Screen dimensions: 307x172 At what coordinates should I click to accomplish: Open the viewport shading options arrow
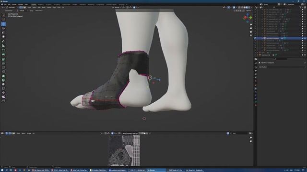click(x=251, y=8)
